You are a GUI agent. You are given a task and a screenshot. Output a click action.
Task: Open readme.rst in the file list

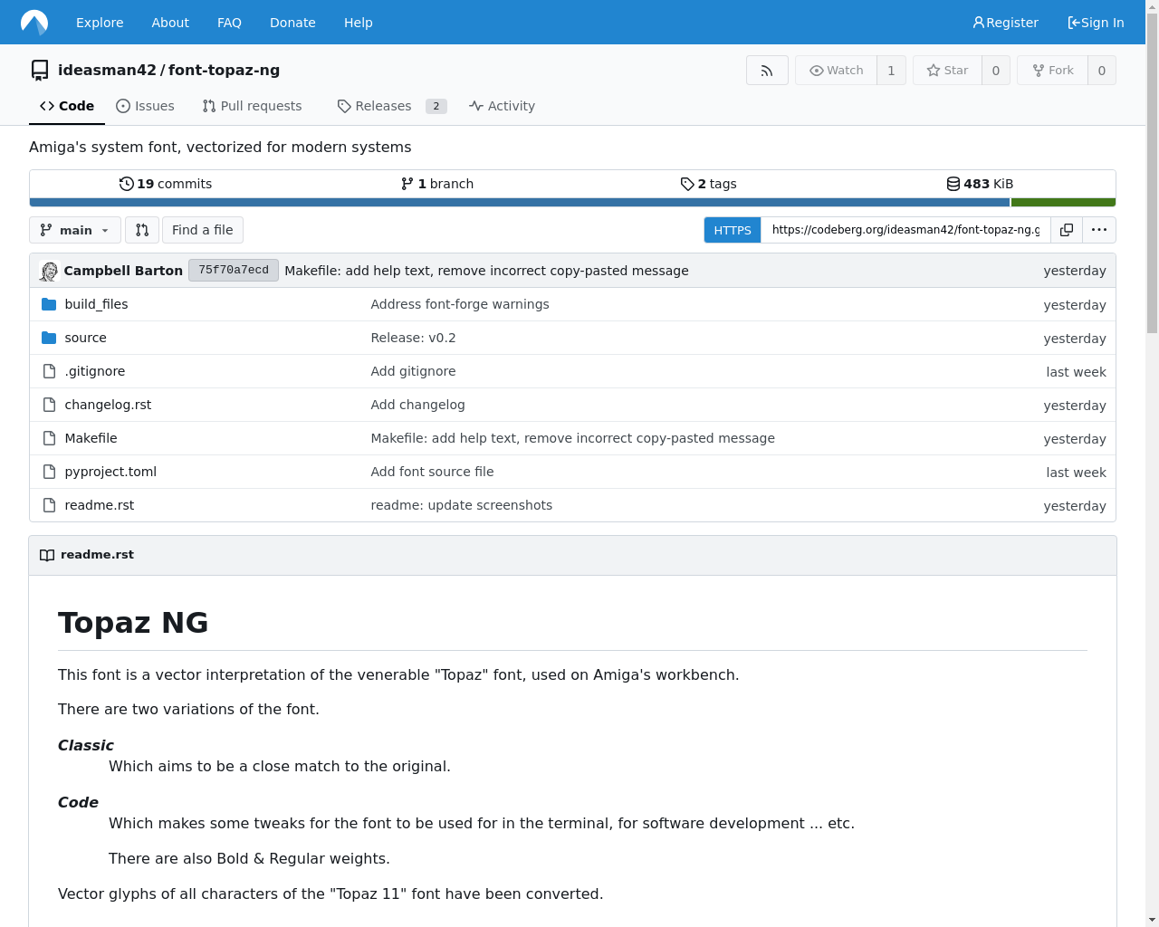point(99,505)
